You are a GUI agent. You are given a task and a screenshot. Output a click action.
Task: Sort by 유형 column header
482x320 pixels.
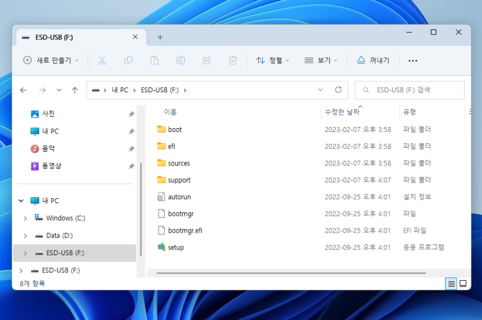click(x=410, y=112)
